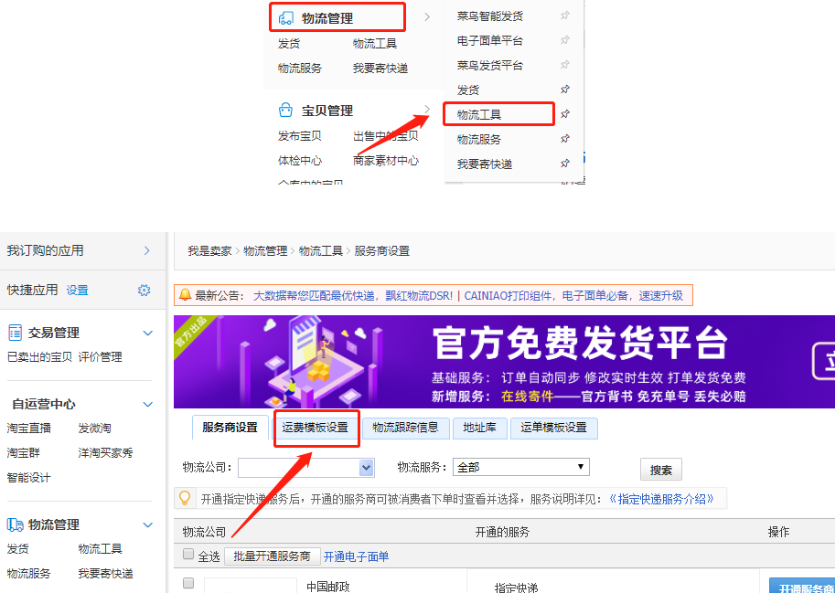
Task: Click the 物流管理 breadcrumb link
Action: point(265,251)
